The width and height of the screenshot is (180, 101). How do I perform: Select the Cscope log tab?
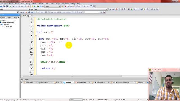pos(140,82)
